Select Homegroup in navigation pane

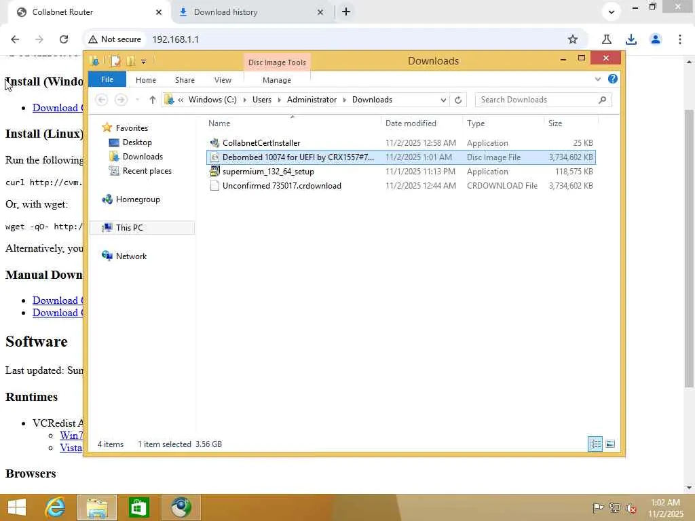137,199
